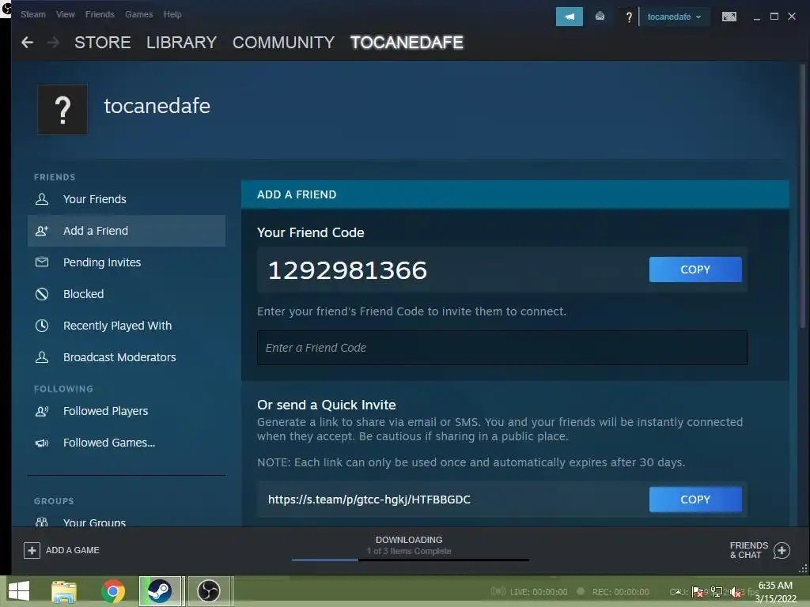The height and width of the screenshot is (607, 810).
Task: Copy your Friend Code
Action: click(x=695, y=270)
